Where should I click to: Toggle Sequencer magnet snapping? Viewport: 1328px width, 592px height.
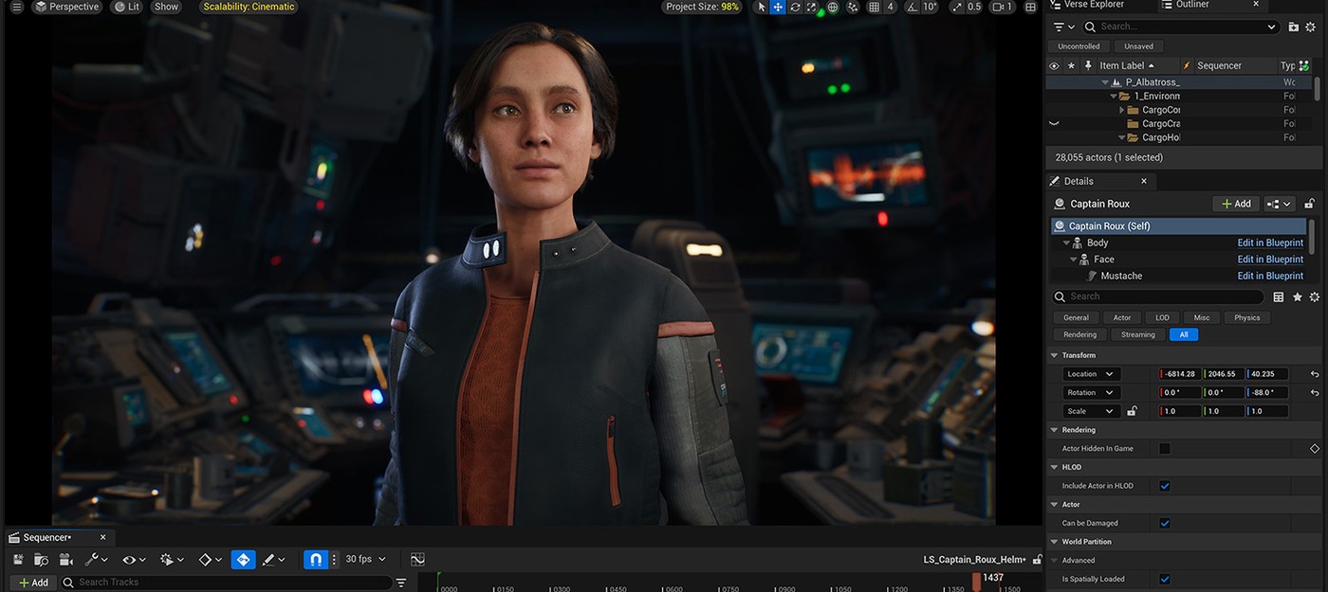point(315,560)
